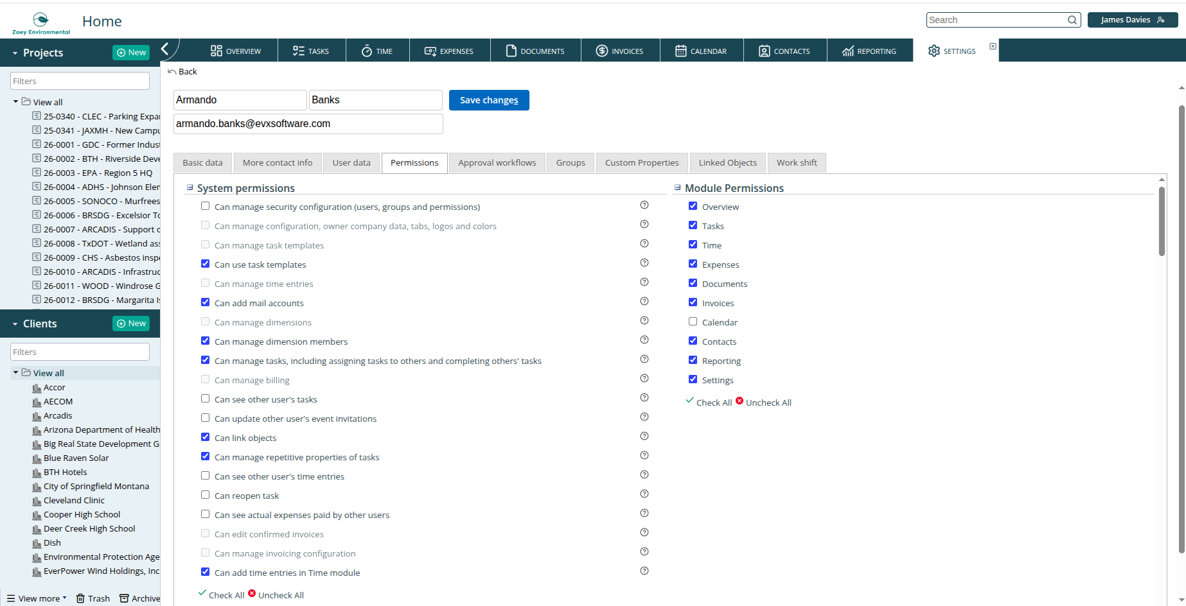Uncheck the Reporting module permission
The image size is (1186, 606).
click(x=693, y=360)
